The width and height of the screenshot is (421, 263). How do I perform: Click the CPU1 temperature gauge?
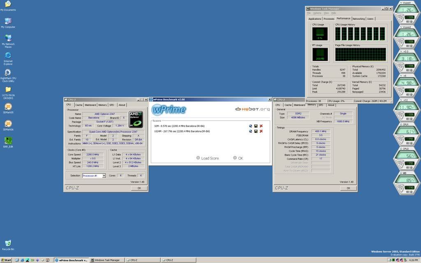[407, 134]
